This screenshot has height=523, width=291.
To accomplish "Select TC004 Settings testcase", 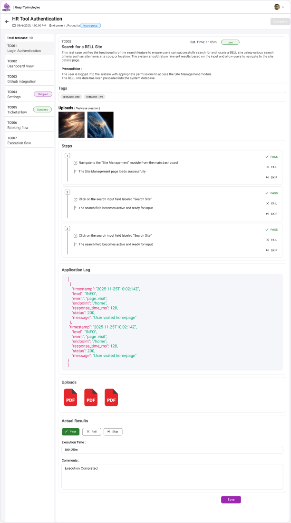I will (x=29, y=94).
